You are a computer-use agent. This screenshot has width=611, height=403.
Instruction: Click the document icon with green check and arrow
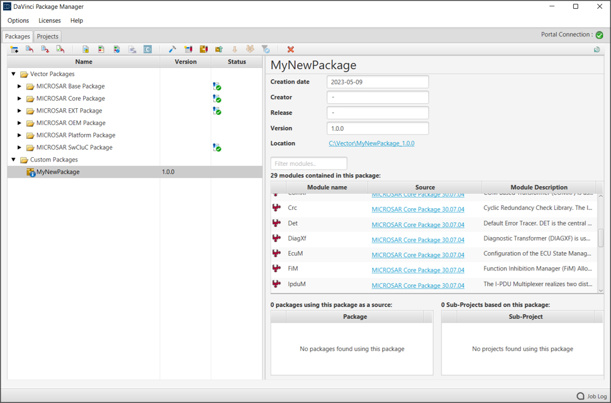pos(60,50)
